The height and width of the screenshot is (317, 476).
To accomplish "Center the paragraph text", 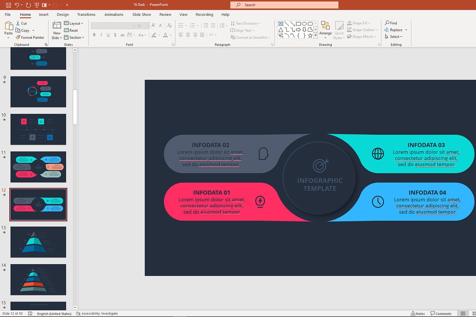I will pyautogui.click(x=188, y=35).
